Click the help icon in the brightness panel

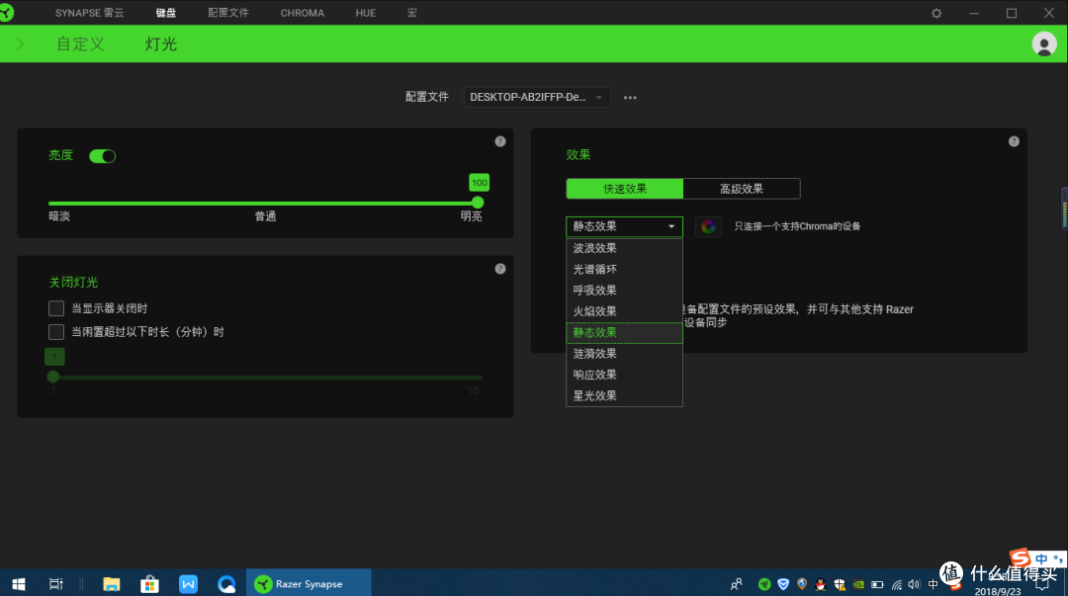[x=500, y=141]
